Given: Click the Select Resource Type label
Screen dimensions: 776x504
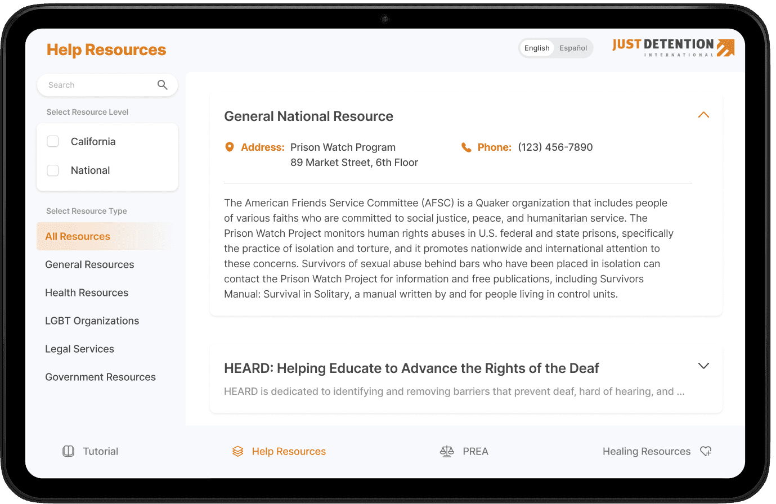Looking at the screenshot, I should coord(87,211).
